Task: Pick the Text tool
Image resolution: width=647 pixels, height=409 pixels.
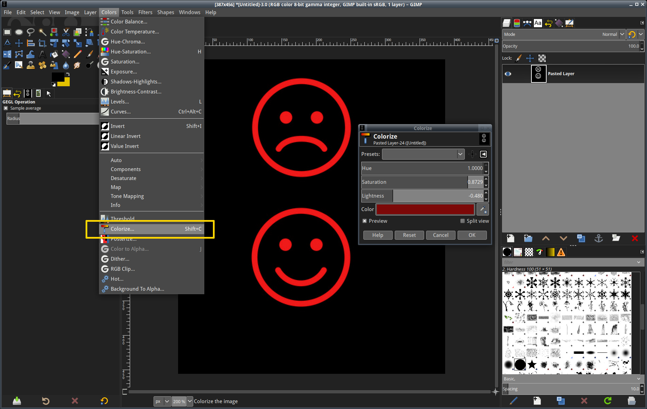Action: 42,54
